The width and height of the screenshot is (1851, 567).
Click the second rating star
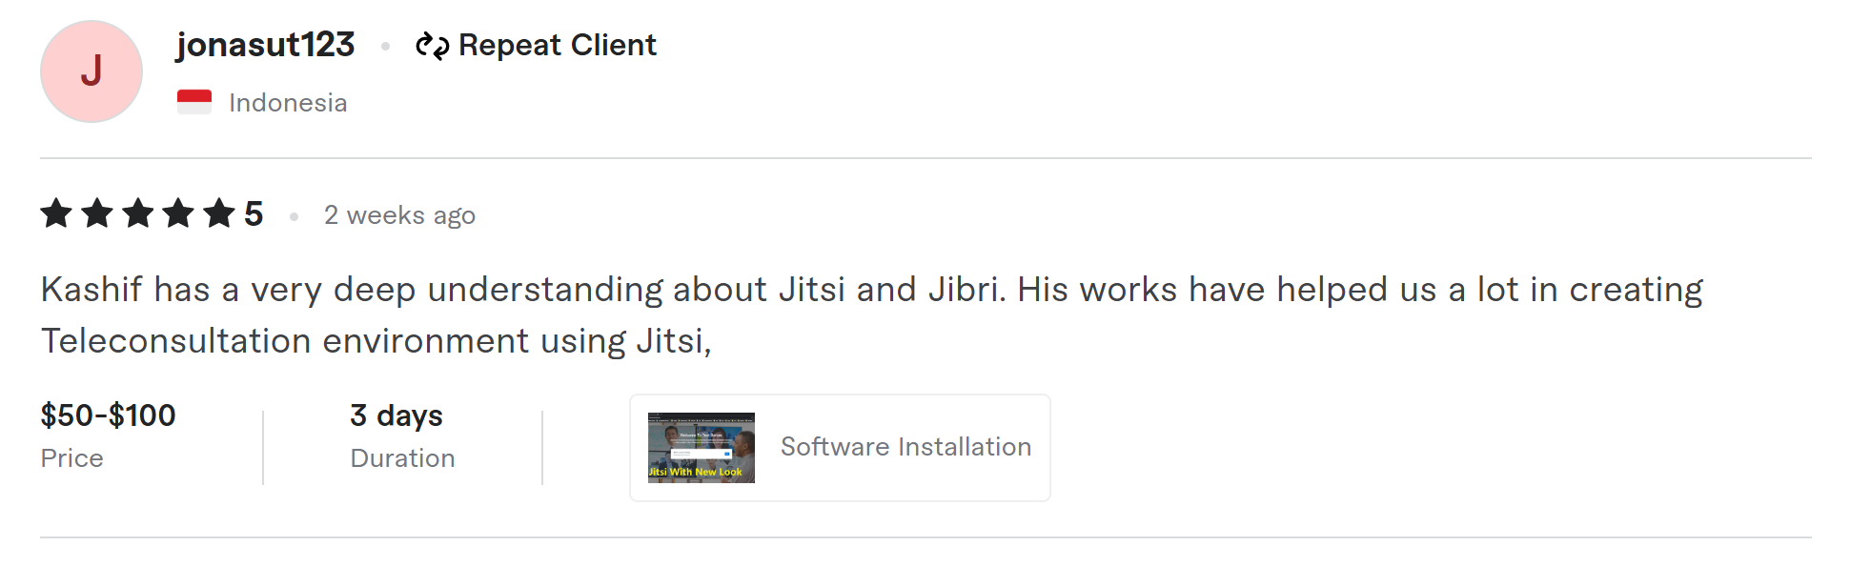(x=97, y=213)
